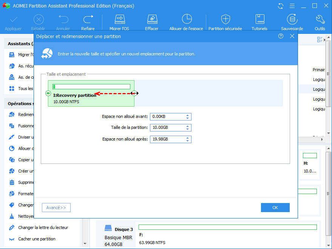
Task: Click the sidebar scrollbar down arrow
Action: pyautogui.click(x=85, y=244)
